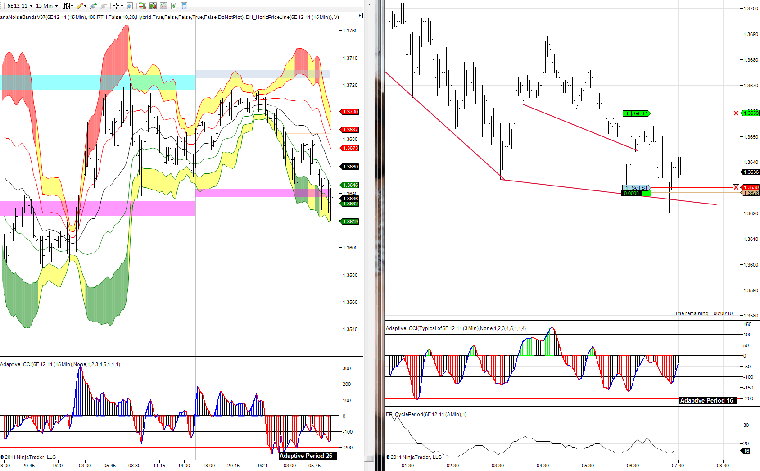Cancel the Sell S1 order with X
Viewport: 760px width, 471px height.
click(736, 187)
